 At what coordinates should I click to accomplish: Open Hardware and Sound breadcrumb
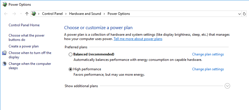(85, 14)
